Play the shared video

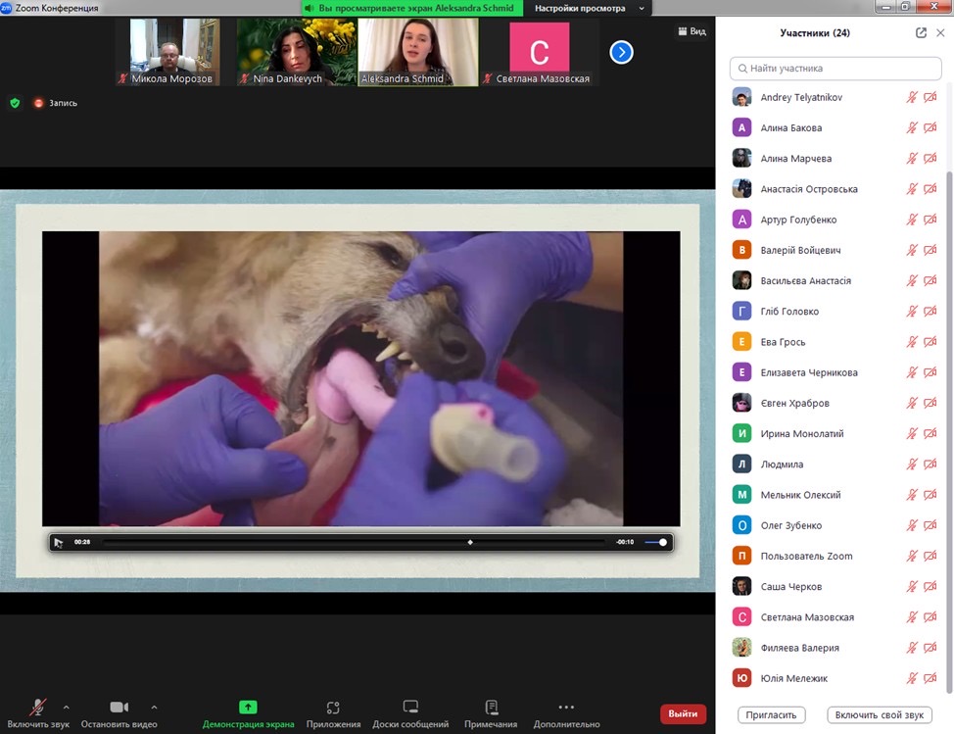point(59,542)
